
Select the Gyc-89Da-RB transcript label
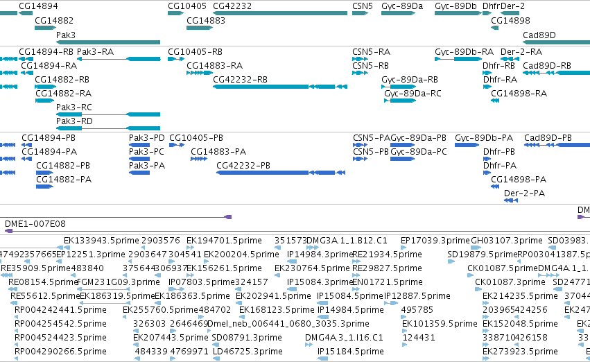coord(410,79)
